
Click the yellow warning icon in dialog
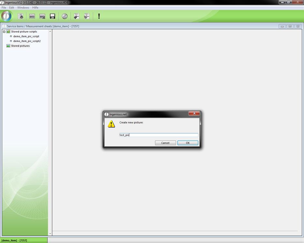[111, 124]
